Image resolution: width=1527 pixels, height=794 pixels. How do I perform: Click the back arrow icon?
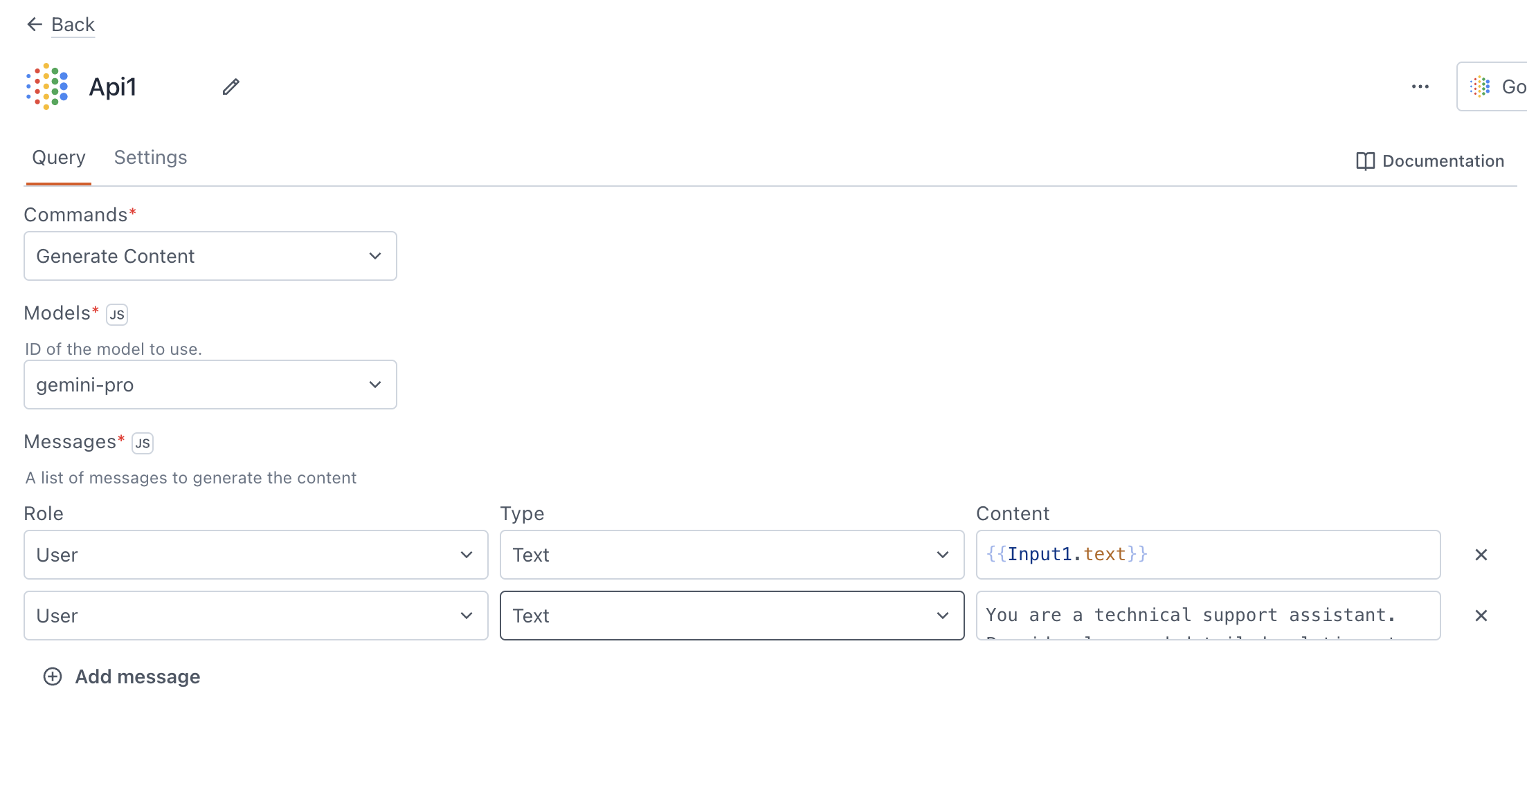(33, 24)
